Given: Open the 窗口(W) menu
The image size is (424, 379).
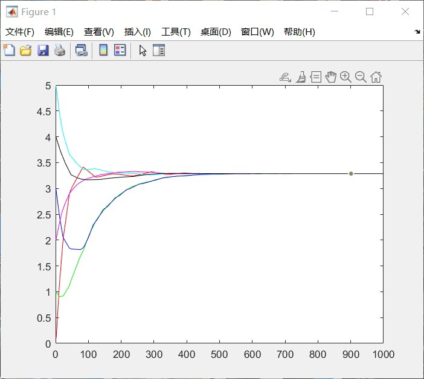Looking at the screenshot, I should (x=257, y=32).
